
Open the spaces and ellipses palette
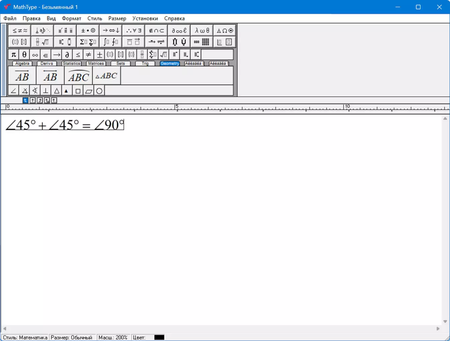42,30
